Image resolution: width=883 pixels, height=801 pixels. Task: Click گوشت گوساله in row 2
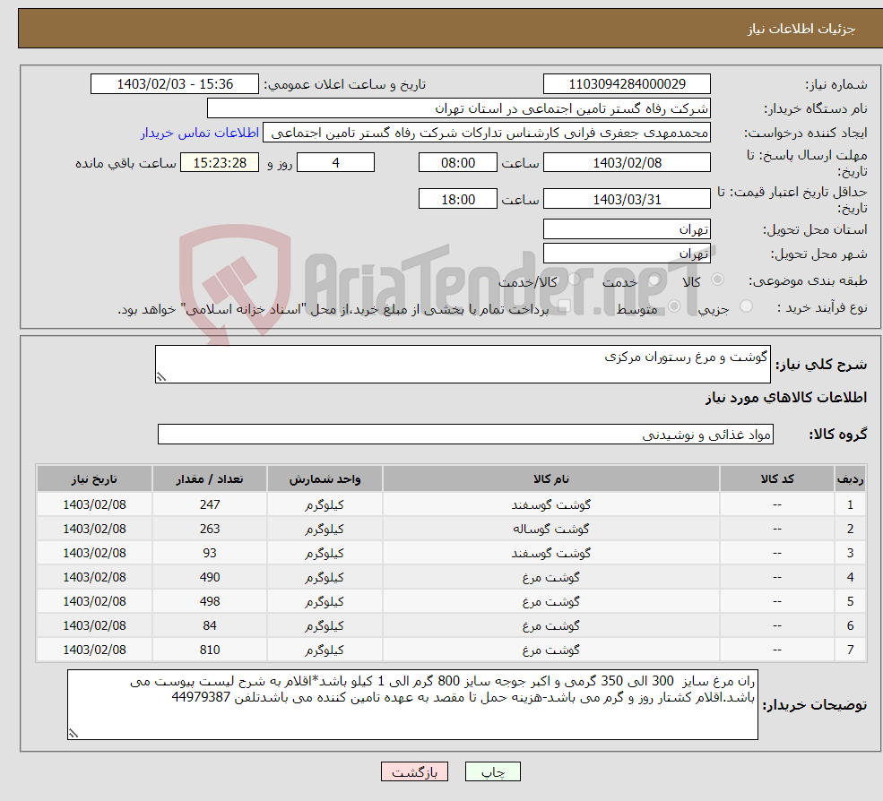(x=551, y=530)
